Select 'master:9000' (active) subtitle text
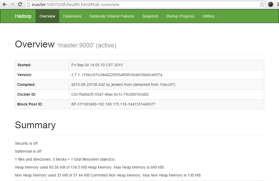 tap(87, 45)
